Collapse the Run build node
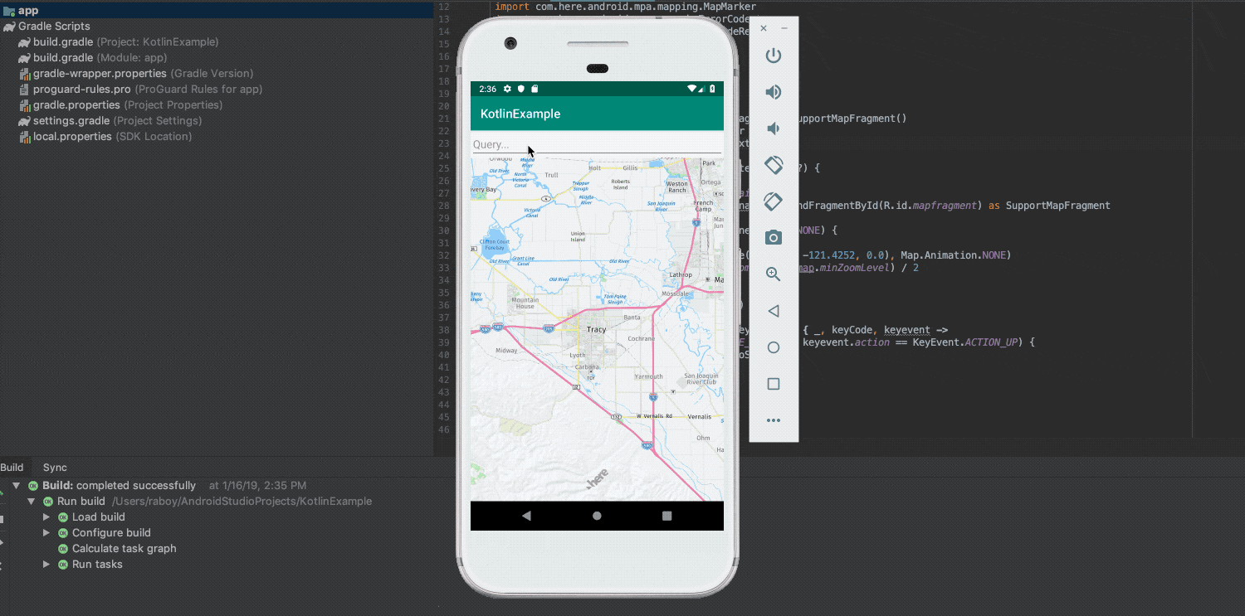 pos(32,502)
